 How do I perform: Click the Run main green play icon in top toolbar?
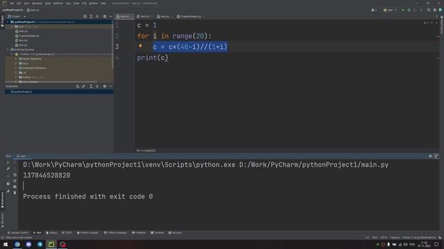tap(403, 10)
